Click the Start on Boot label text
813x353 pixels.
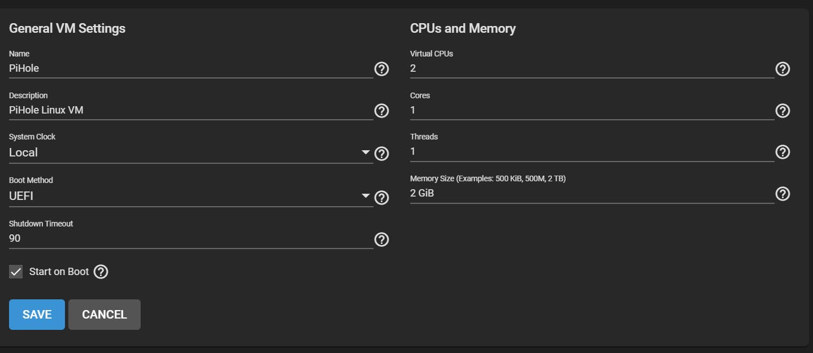click(x=59, y=272)
